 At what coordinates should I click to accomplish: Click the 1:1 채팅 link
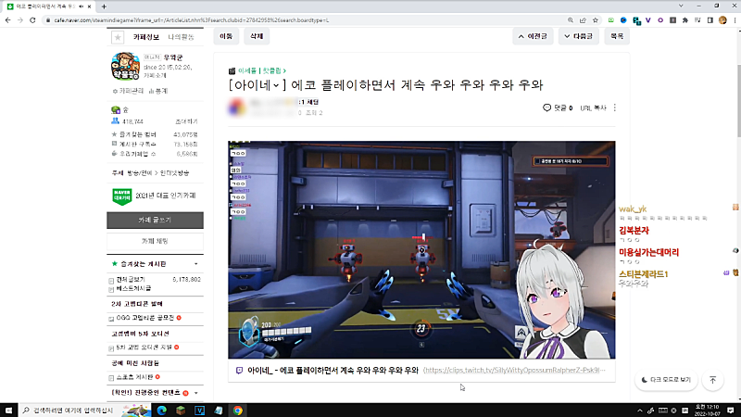pyautogui.click(x=309, y=102)
